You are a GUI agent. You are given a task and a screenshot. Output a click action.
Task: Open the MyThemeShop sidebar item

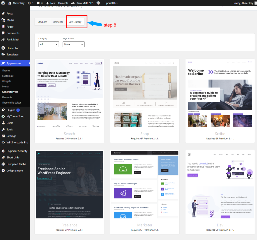tap(14, 116)
